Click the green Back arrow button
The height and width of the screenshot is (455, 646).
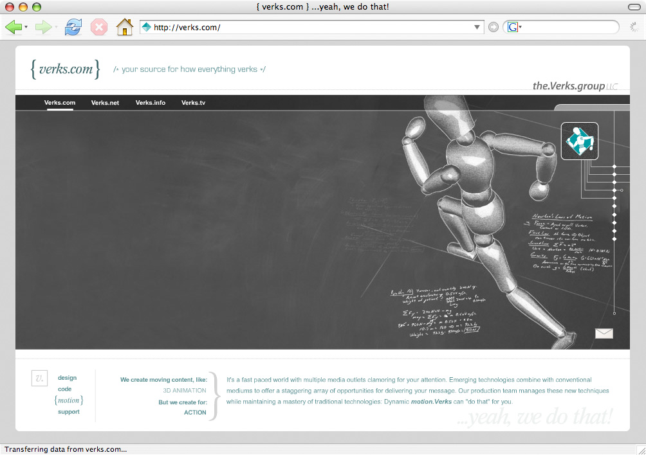click(x=13, y=27)
